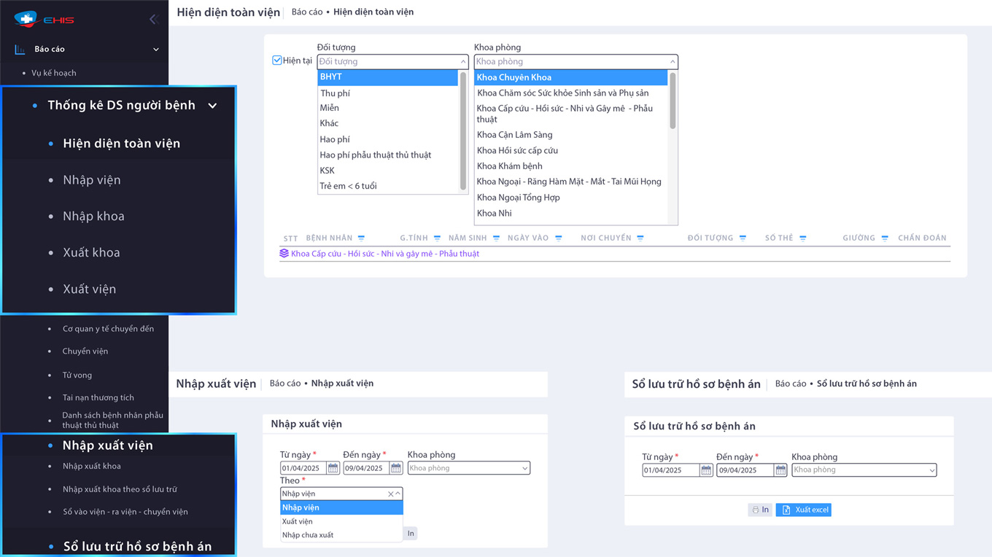Image resolution: width=992 pixels, height=557 pixels.
Task: Click the Khoa phòng list scrollbar
Action: point(673,100)
